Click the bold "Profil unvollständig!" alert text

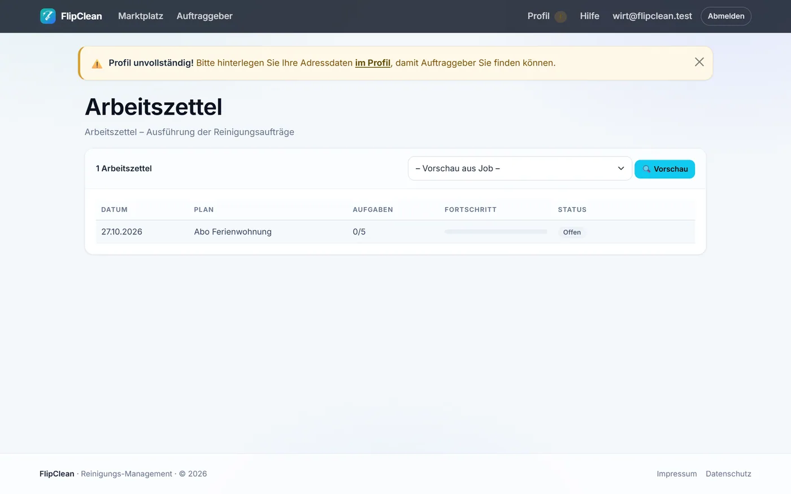tap(151, 63)
